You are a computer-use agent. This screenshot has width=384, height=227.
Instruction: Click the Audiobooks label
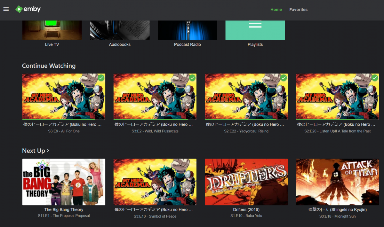120,45
